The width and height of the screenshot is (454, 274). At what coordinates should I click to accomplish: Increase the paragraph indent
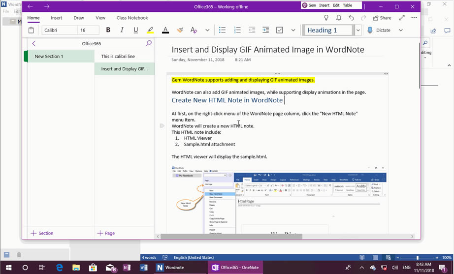[x=265, y=30]
